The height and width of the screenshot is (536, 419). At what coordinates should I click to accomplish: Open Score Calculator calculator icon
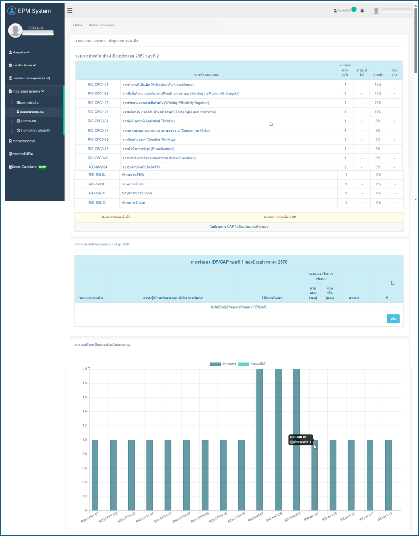(x=10, y=167)
